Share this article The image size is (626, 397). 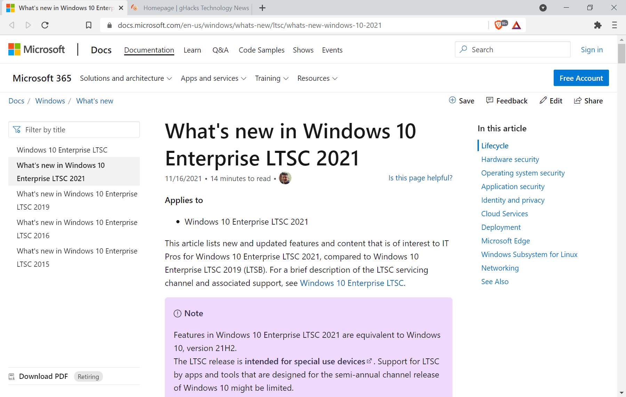pyautogui.click(x=588, y=101)
